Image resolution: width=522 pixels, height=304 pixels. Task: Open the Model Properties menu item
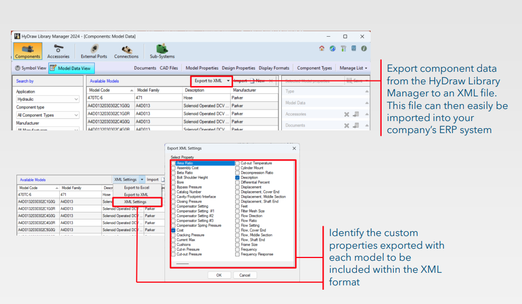pyautogui.click(x=202, y=68)
